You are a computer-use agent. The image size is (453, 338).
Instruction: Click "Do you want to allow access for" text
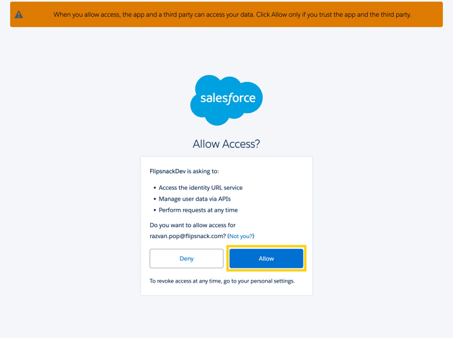tap(193, 225)
